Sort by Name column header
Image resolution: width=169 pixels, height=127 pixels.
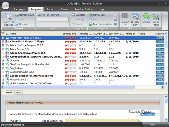(x=35, y=34)
